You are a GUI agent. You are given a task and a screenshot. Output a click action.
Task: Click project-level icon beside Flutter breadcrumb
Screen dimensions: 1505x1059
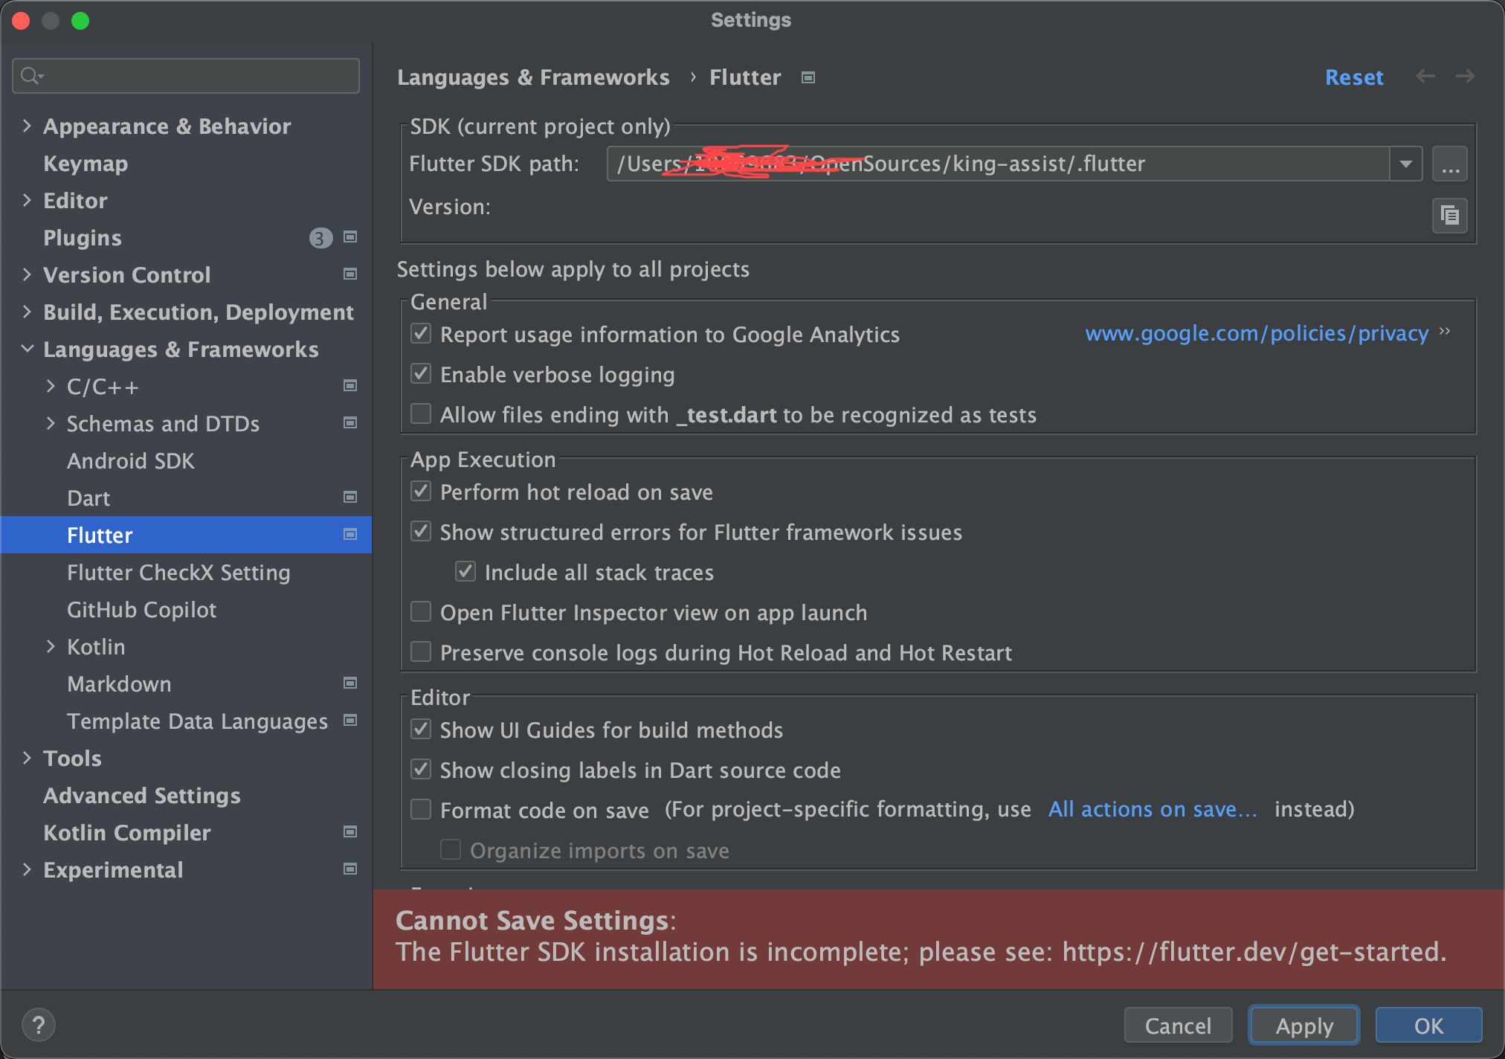808,77
